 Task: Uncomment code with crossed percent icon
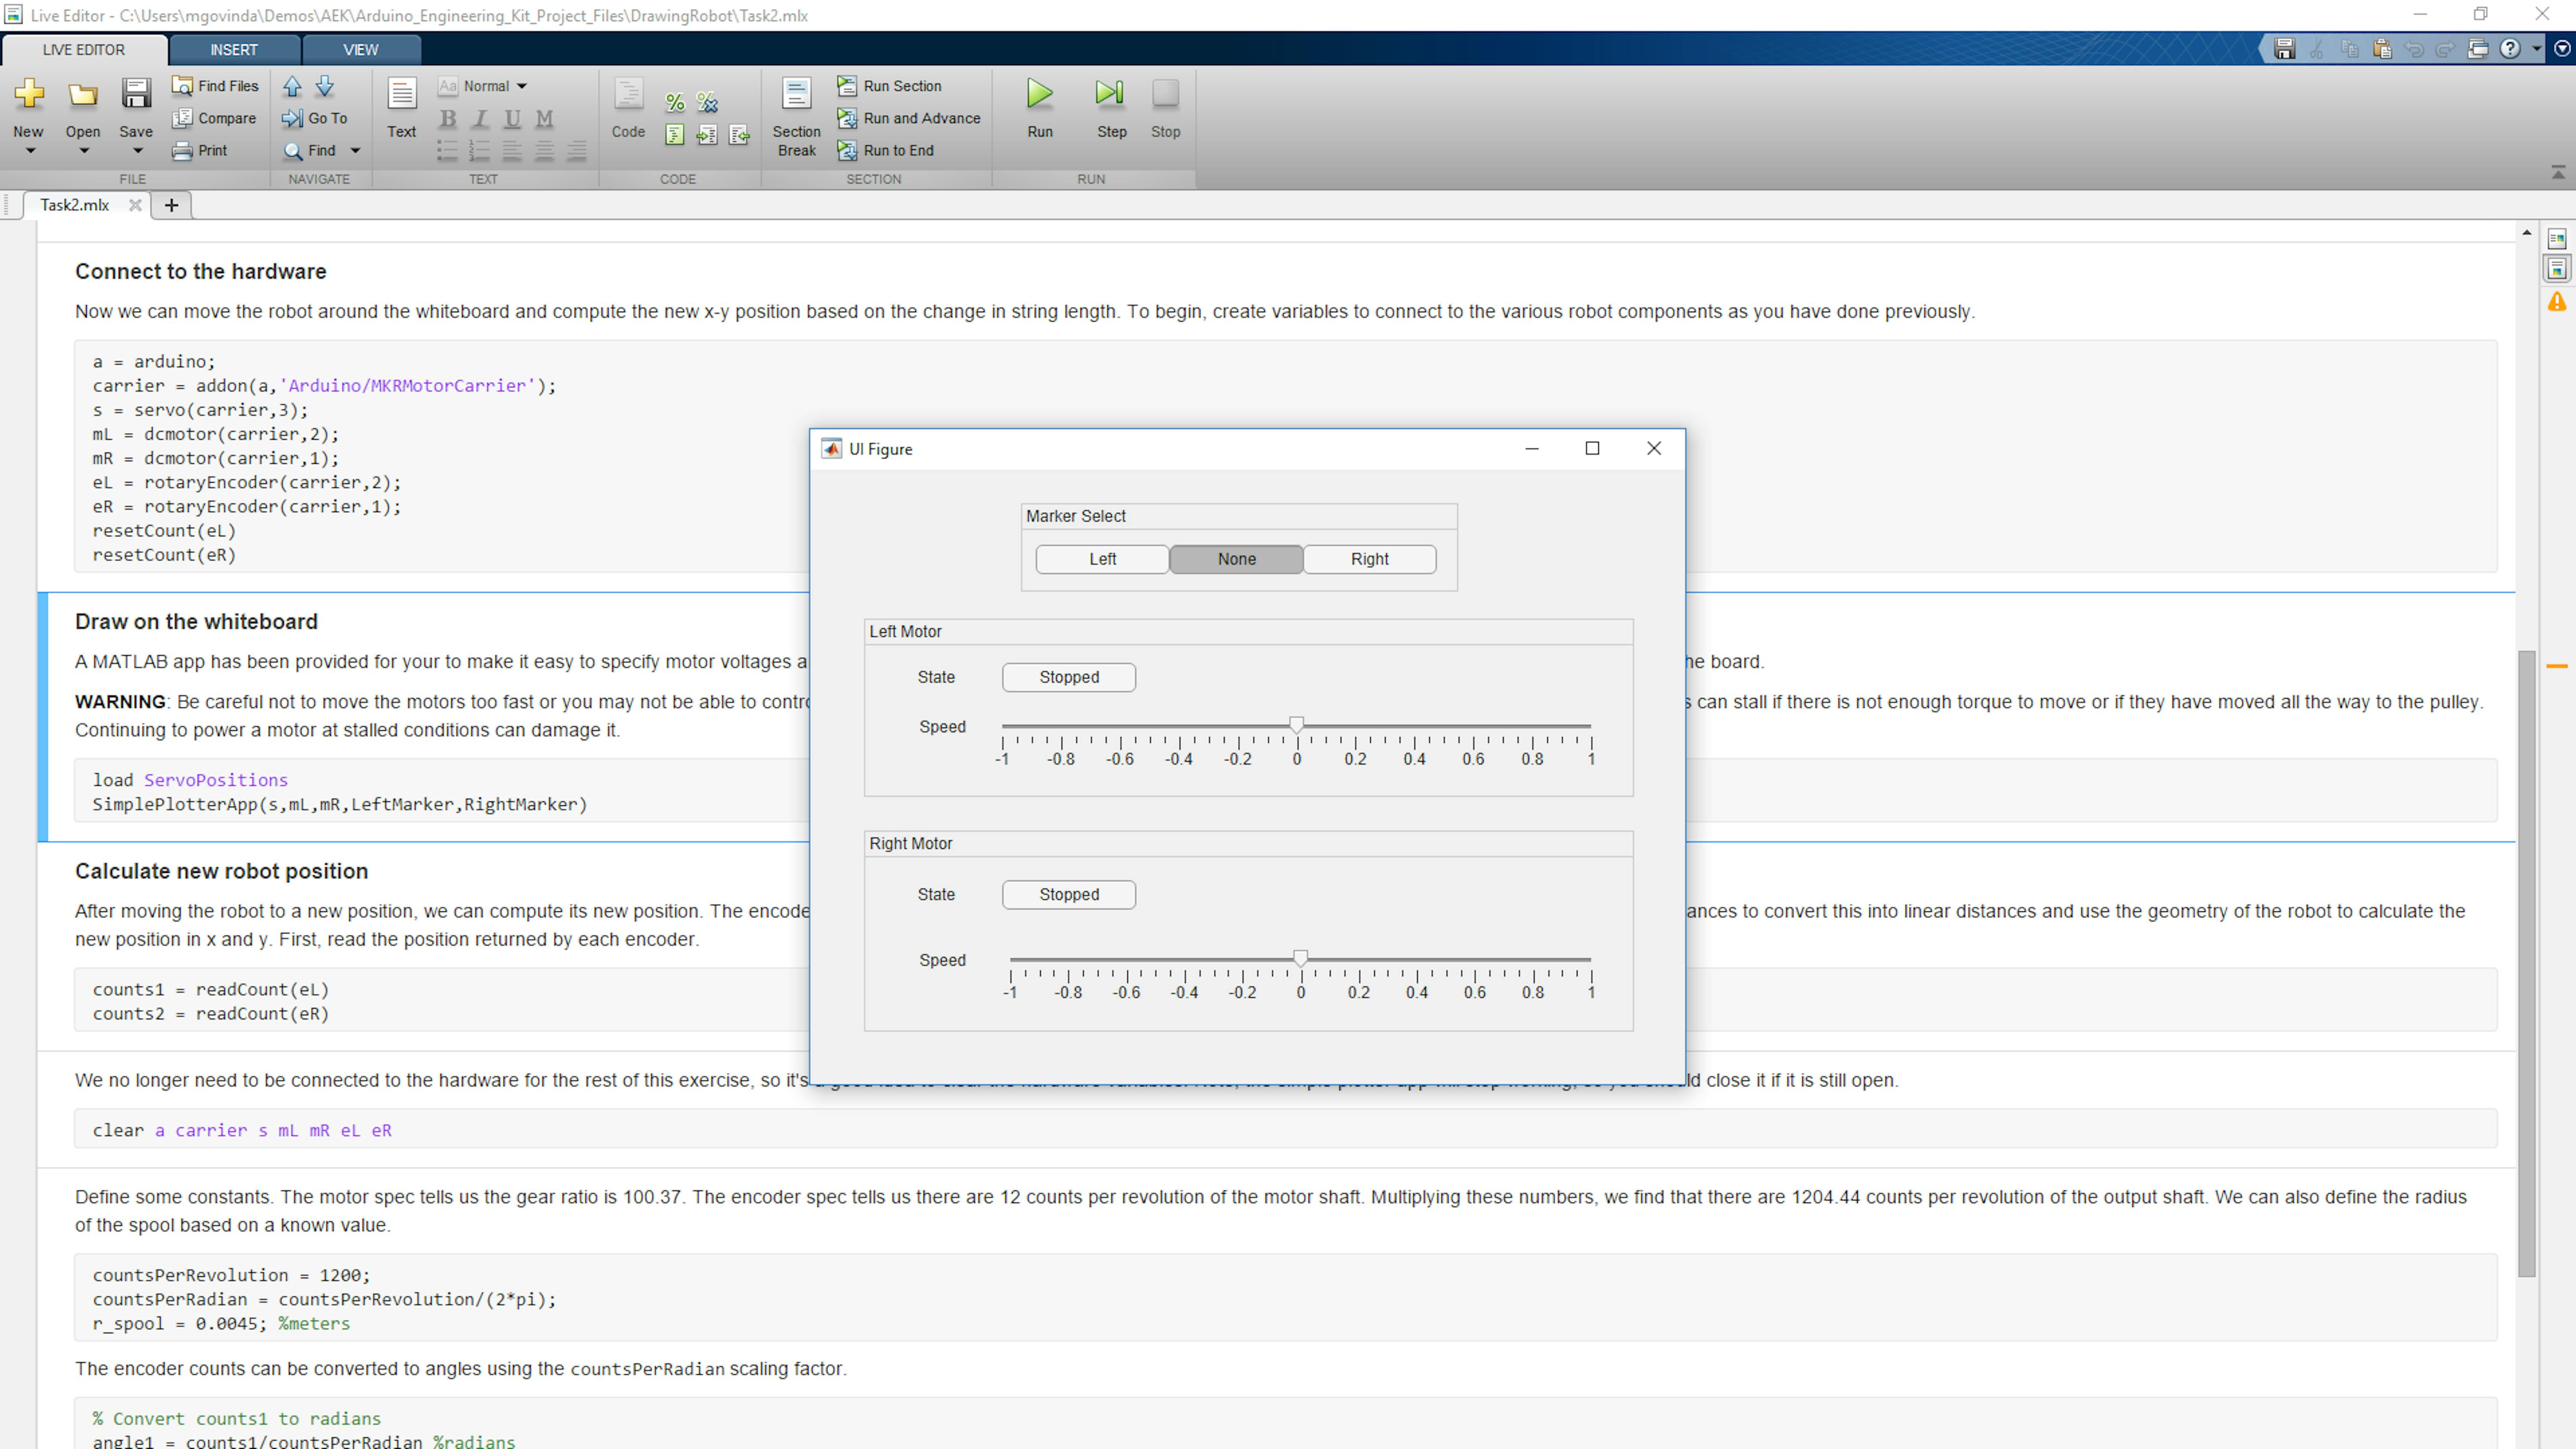coord(707,102)
